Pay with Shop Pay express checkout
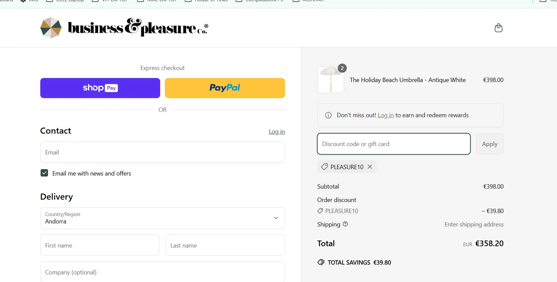The width and height of the screenshot is (557, 282). pos(100,88)
